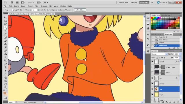Add layer mask from Layers panel

pos(162,102)
